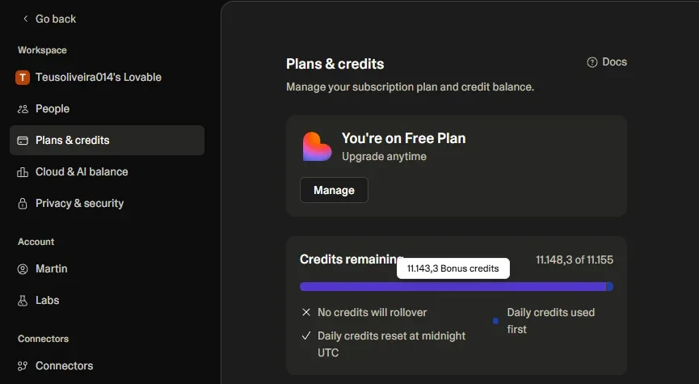Click the Martin account profile icon
Viewport: 699px width, 384px height.
(x=23, y=269)
